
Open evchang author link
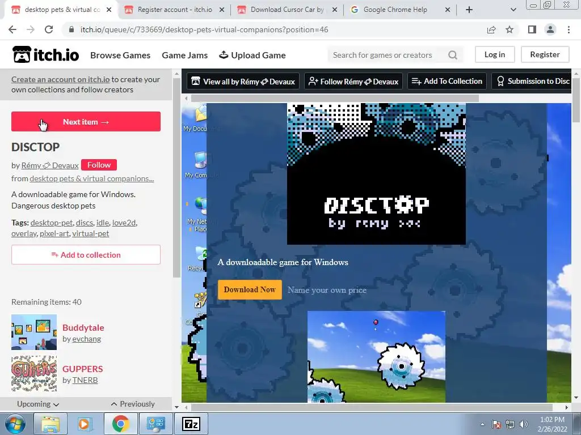click(x=87, y=339)
